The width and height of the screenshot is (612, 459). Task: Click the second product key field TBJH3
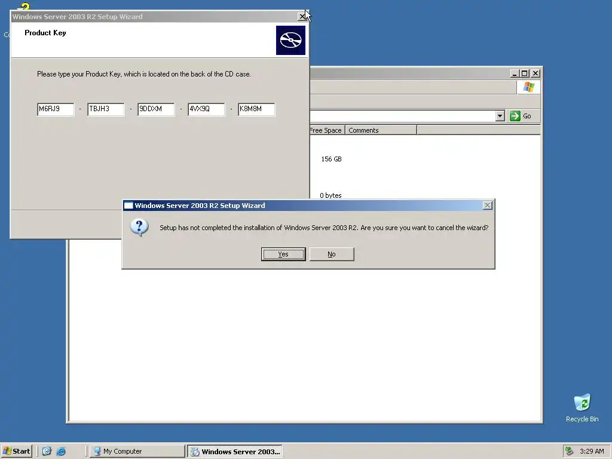(x=106, y=109)
